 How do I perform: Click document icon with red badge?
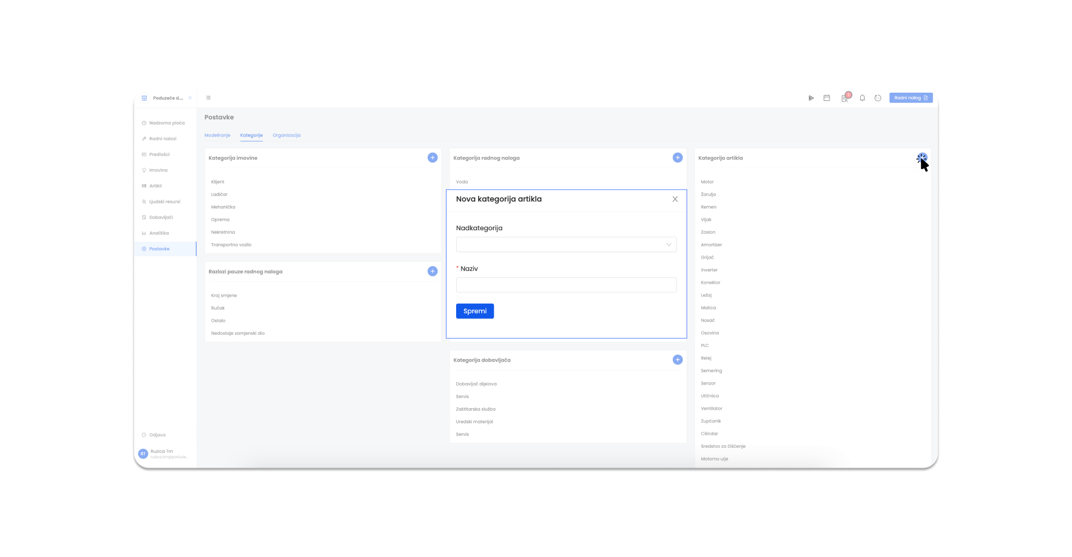(x=845, y=98)
